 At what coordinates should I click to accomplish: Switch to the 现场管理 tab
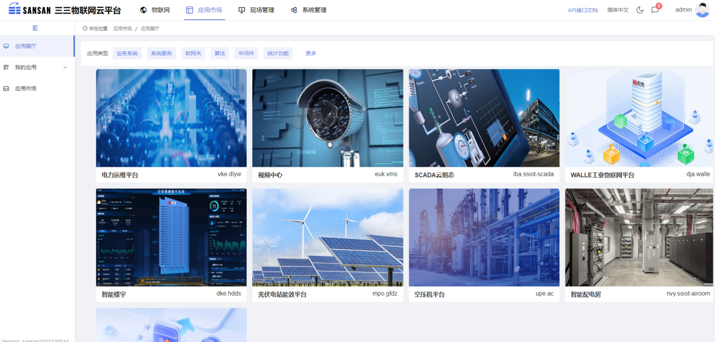point(256,10)
